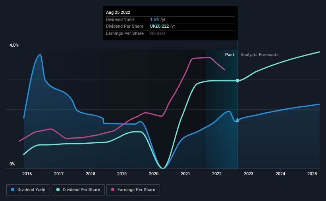Click the 2018 x-axis label
The height and width of the screenshot is (201, 326).
[x=91, y=174]
